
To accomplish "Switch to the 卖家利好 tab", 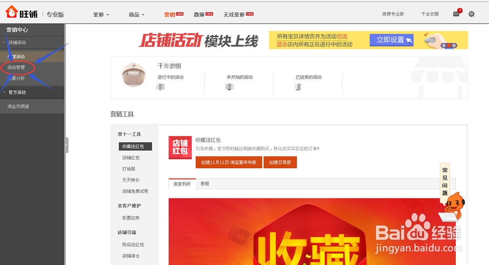I will click(182, 184).
